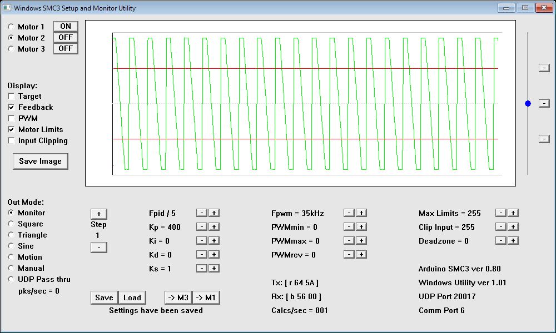This screenshot has height=333, width=556.
Task: Select UDP Pass thru mode
Action: [x=12, y=279]
